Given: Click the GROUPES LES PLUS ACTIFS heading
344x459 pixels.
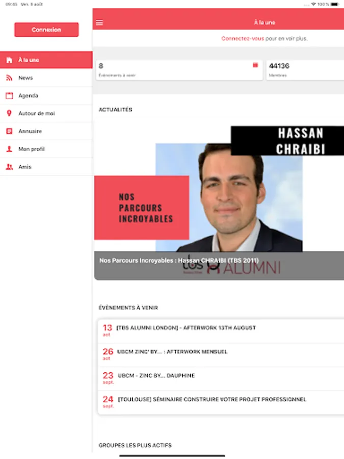Looking at the screenshot, I should point(135,445).
